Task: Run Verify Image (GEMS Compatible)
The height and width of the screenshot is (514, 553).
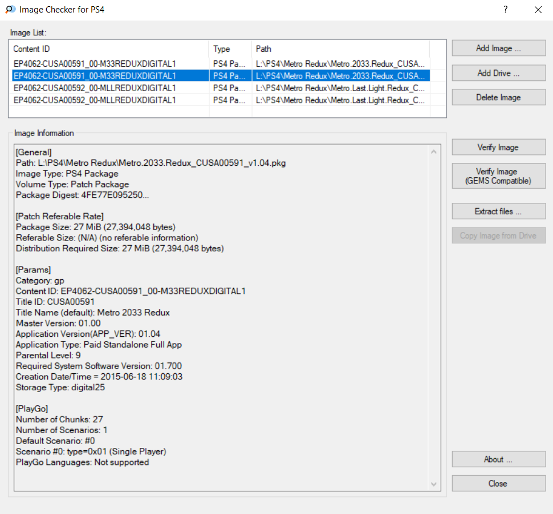Action: 498,176
